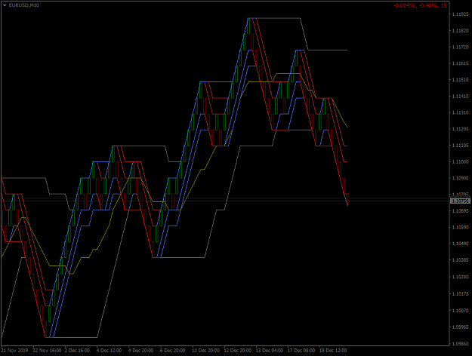Click price axis label 1.10695

(460, 211)
